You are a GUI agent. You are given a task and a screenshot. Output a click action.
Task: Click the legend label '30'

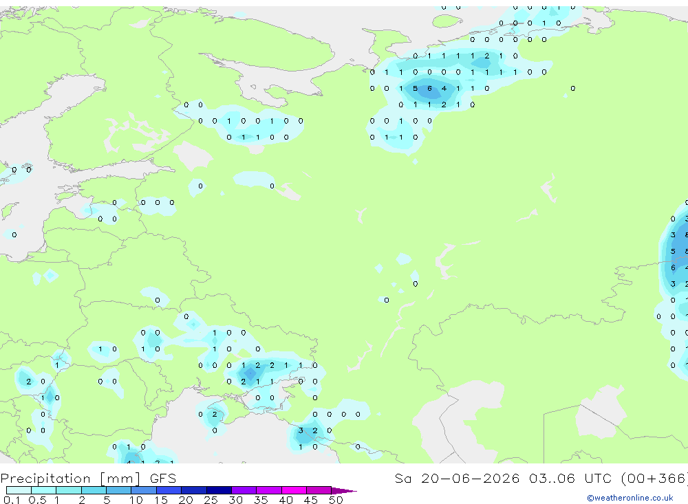click(235, 500)
